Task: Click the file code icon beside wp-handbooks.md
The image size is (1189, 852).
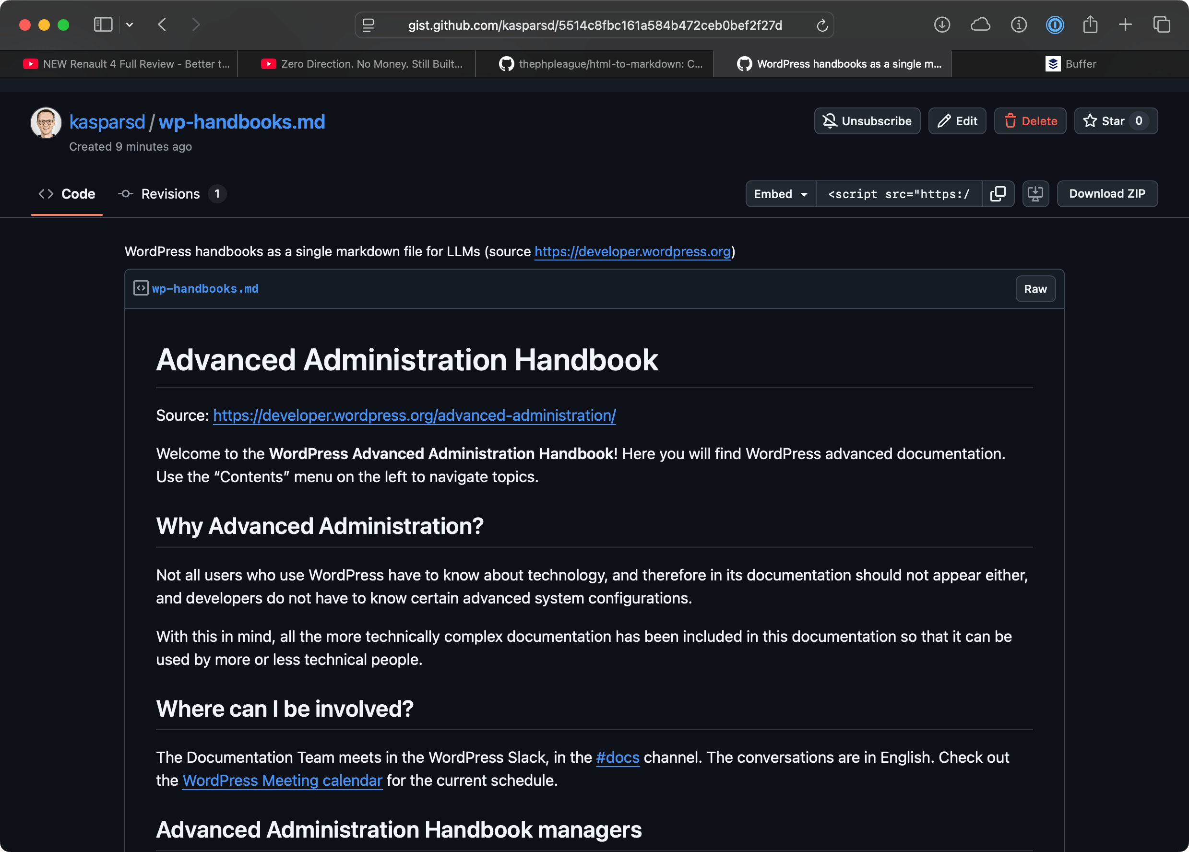Action: [x=141, y=288]
